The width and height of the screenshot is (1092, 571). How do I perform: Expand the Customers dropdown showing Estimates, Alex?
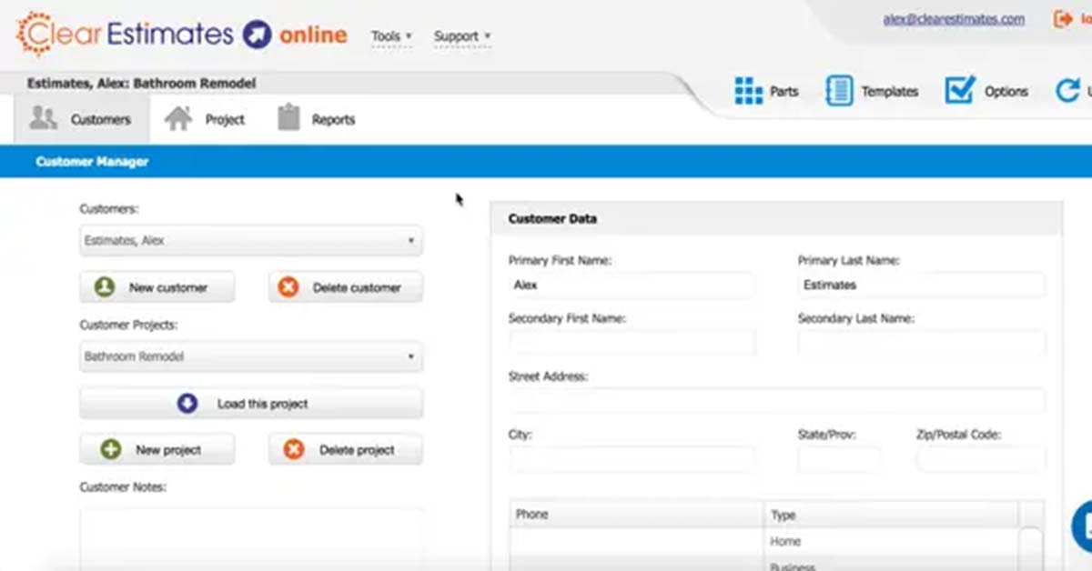(251, 241)
